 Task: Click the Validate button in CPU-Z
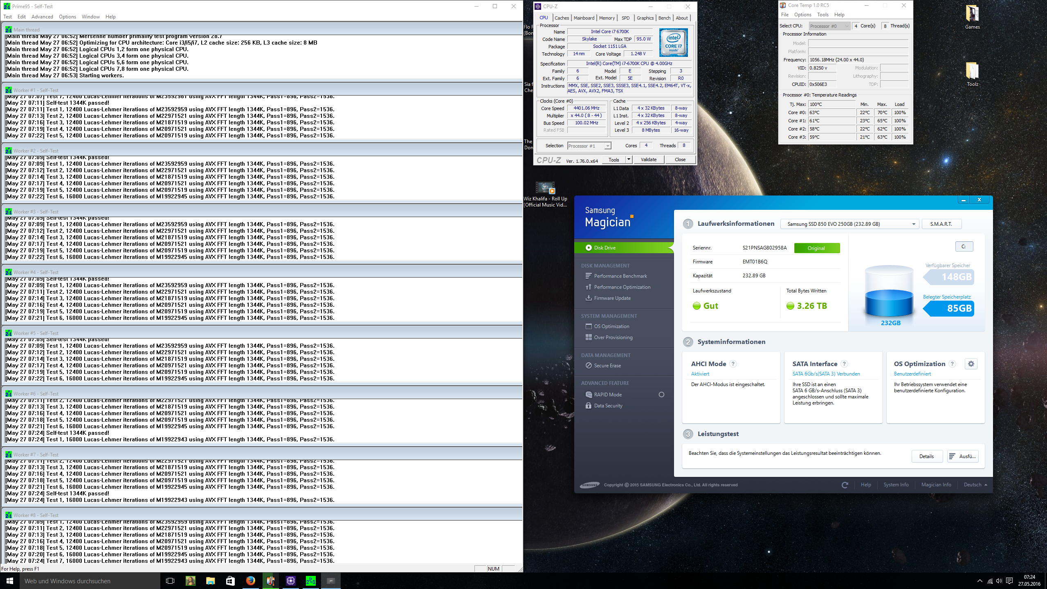pyautogui.click(x=649, y=160)
